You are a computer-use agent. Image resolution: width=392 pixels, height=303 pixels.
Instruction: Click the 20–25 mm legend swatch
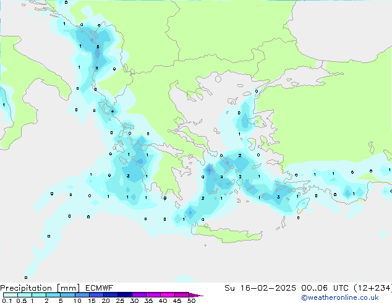[110, 295]
